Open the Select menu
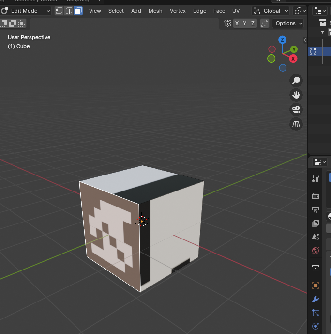Viewport: 331px width, 334px height. click(116, 11)
